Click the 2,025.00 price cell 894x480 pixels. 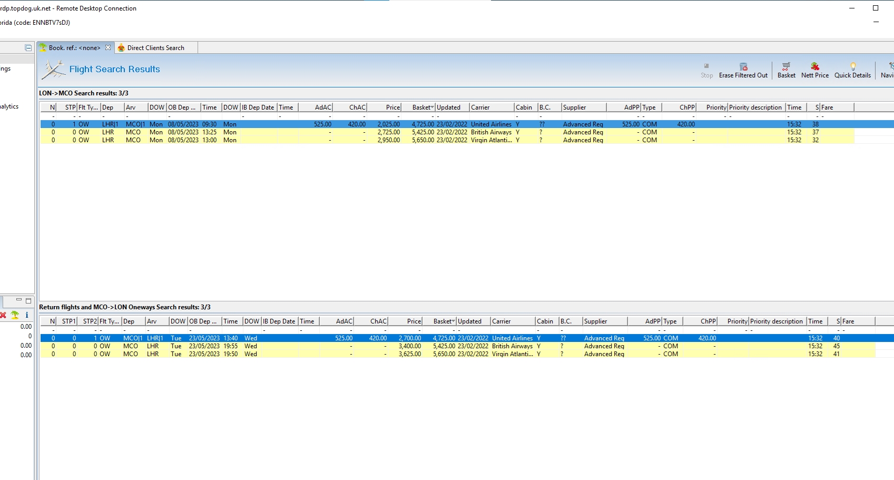[x=389, y=124]
